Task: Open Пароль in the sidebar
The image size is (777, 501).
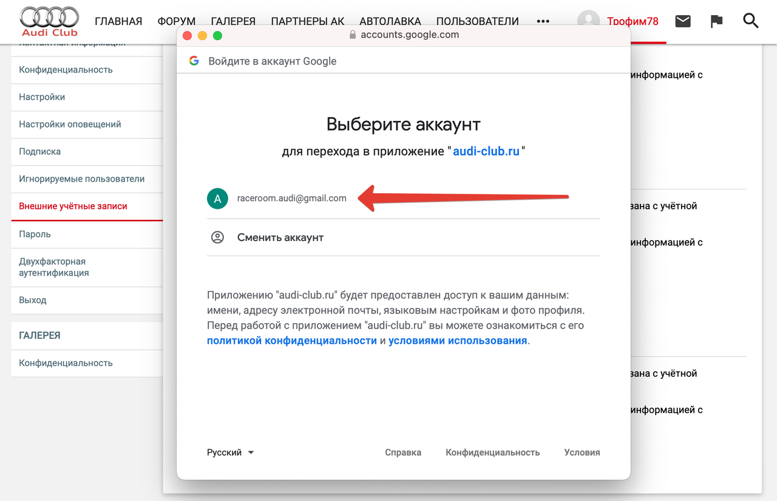Action: pyautogui.click(x=87, y=234)
